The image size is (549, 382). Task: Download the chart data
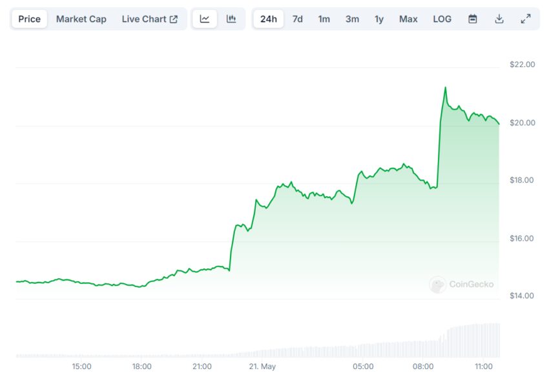499,19
